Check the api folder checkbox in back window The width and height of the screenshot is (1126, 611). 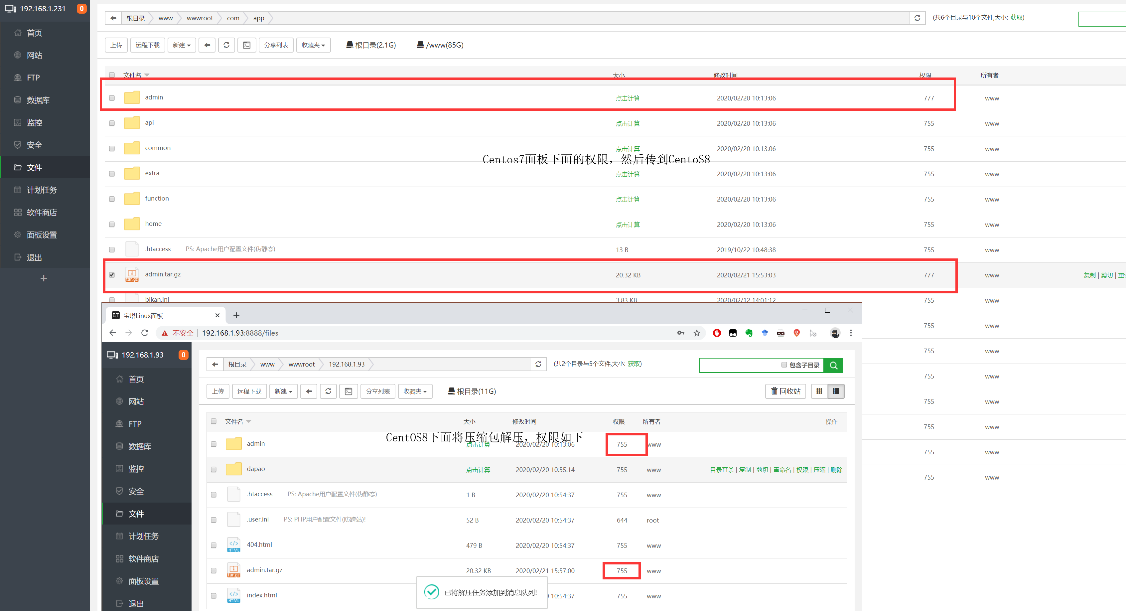click(x=112, y=123)
